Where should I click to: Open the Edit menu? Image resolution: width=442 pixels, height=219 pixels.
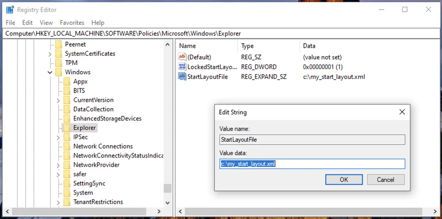[x=27, y=23]
